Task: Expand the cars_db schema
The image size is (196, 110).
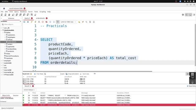Action: [x=1, y=28]
